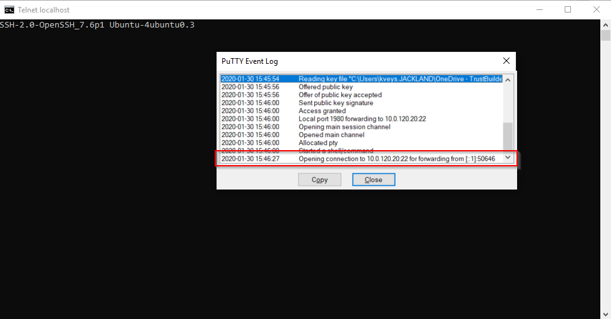Select the 'Access granted' log entry
Viewport: 611px width, 319px height.
[x=322, y=111]
